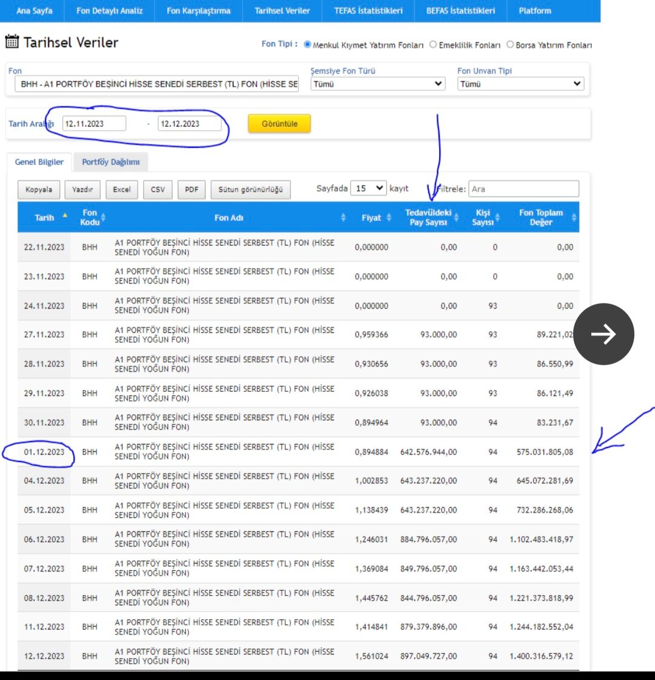Click the calendar icon beside Tarihsel Veriler
655x680 pixels.
coord(12,42)
